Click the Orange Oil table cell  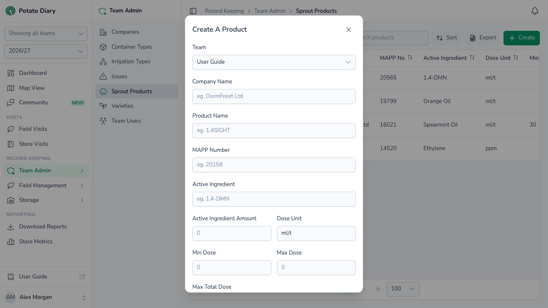point(437,101)
